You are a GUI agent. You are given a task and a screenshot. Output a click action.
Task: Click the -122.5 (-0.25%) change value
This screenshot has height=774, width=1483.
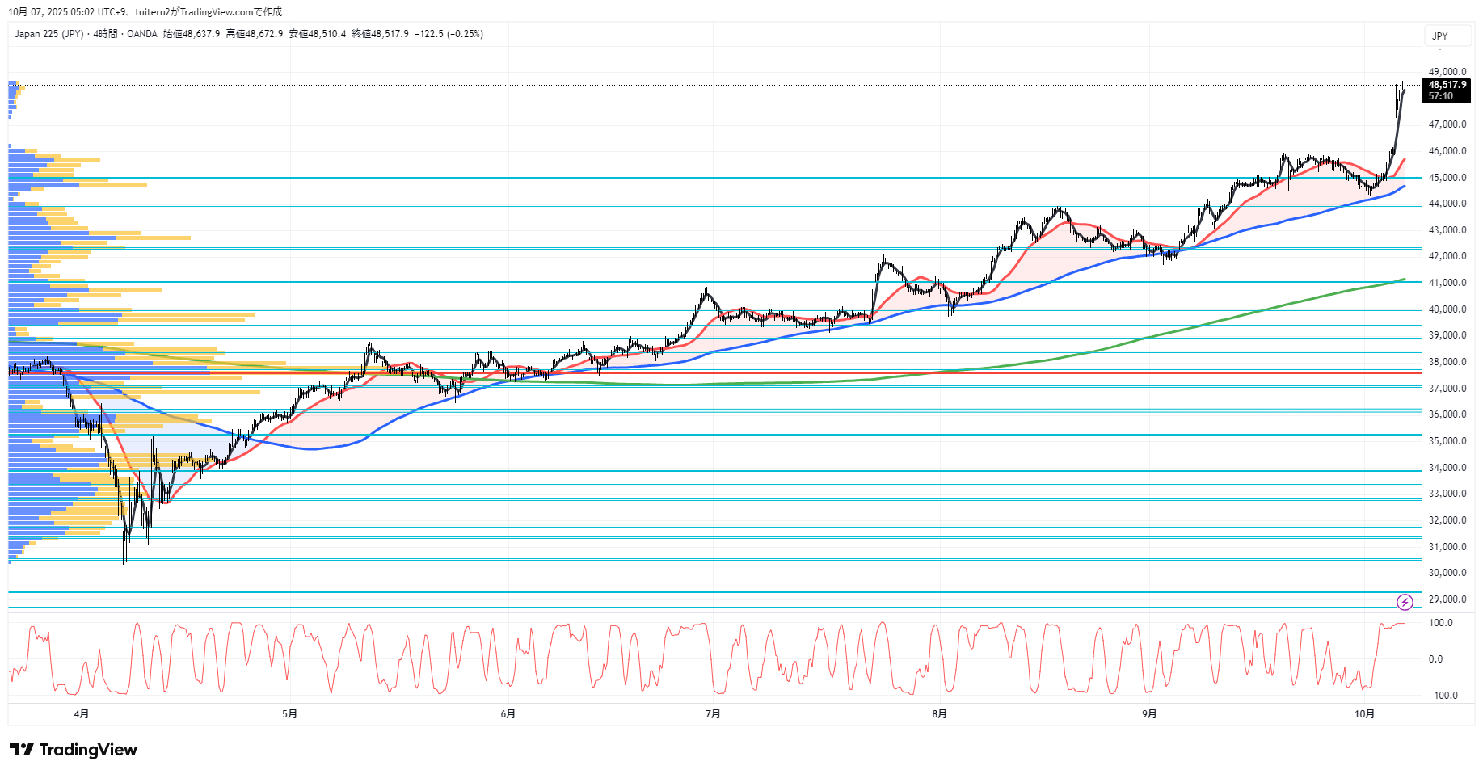point(449,34)
